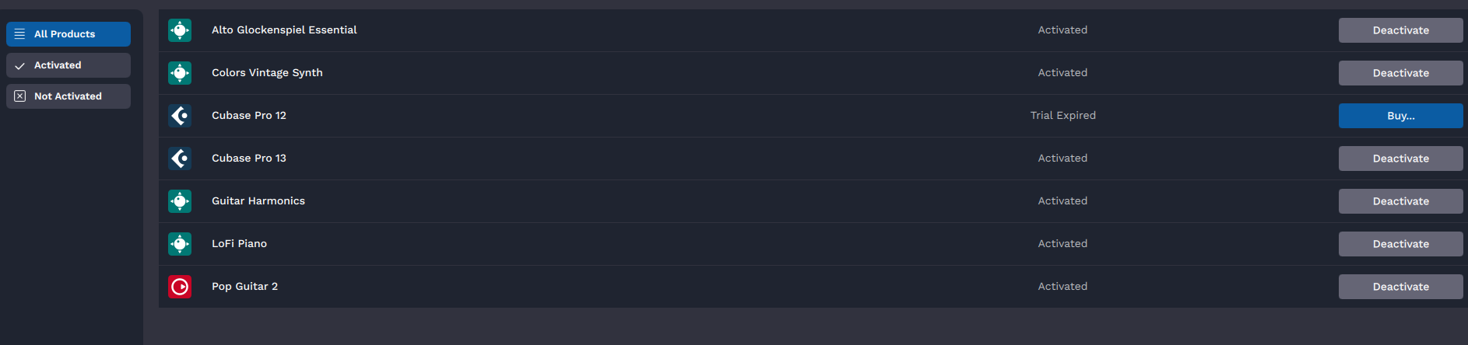Deactivate LoFi Piano

point(1400,244)
